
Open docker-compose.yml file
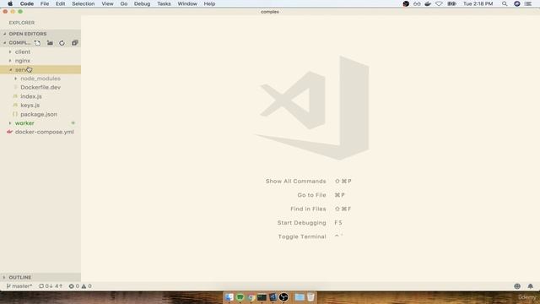coord(44,132)
